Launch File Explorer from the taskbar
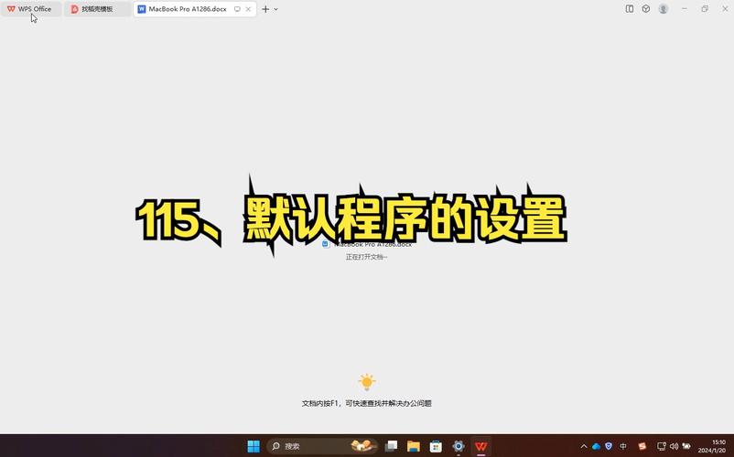734x457 pixels. click(414, 446)
